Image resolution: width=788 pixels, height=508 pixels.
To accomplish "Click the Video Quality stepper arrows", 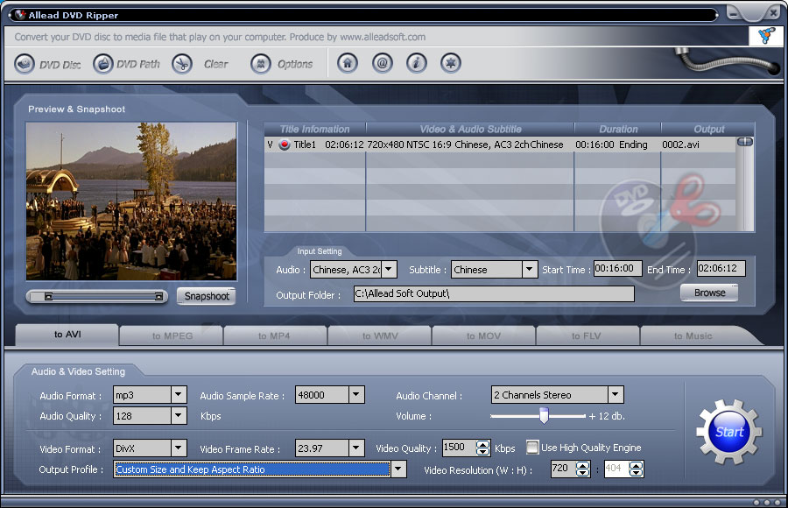I will coord(483,448).
